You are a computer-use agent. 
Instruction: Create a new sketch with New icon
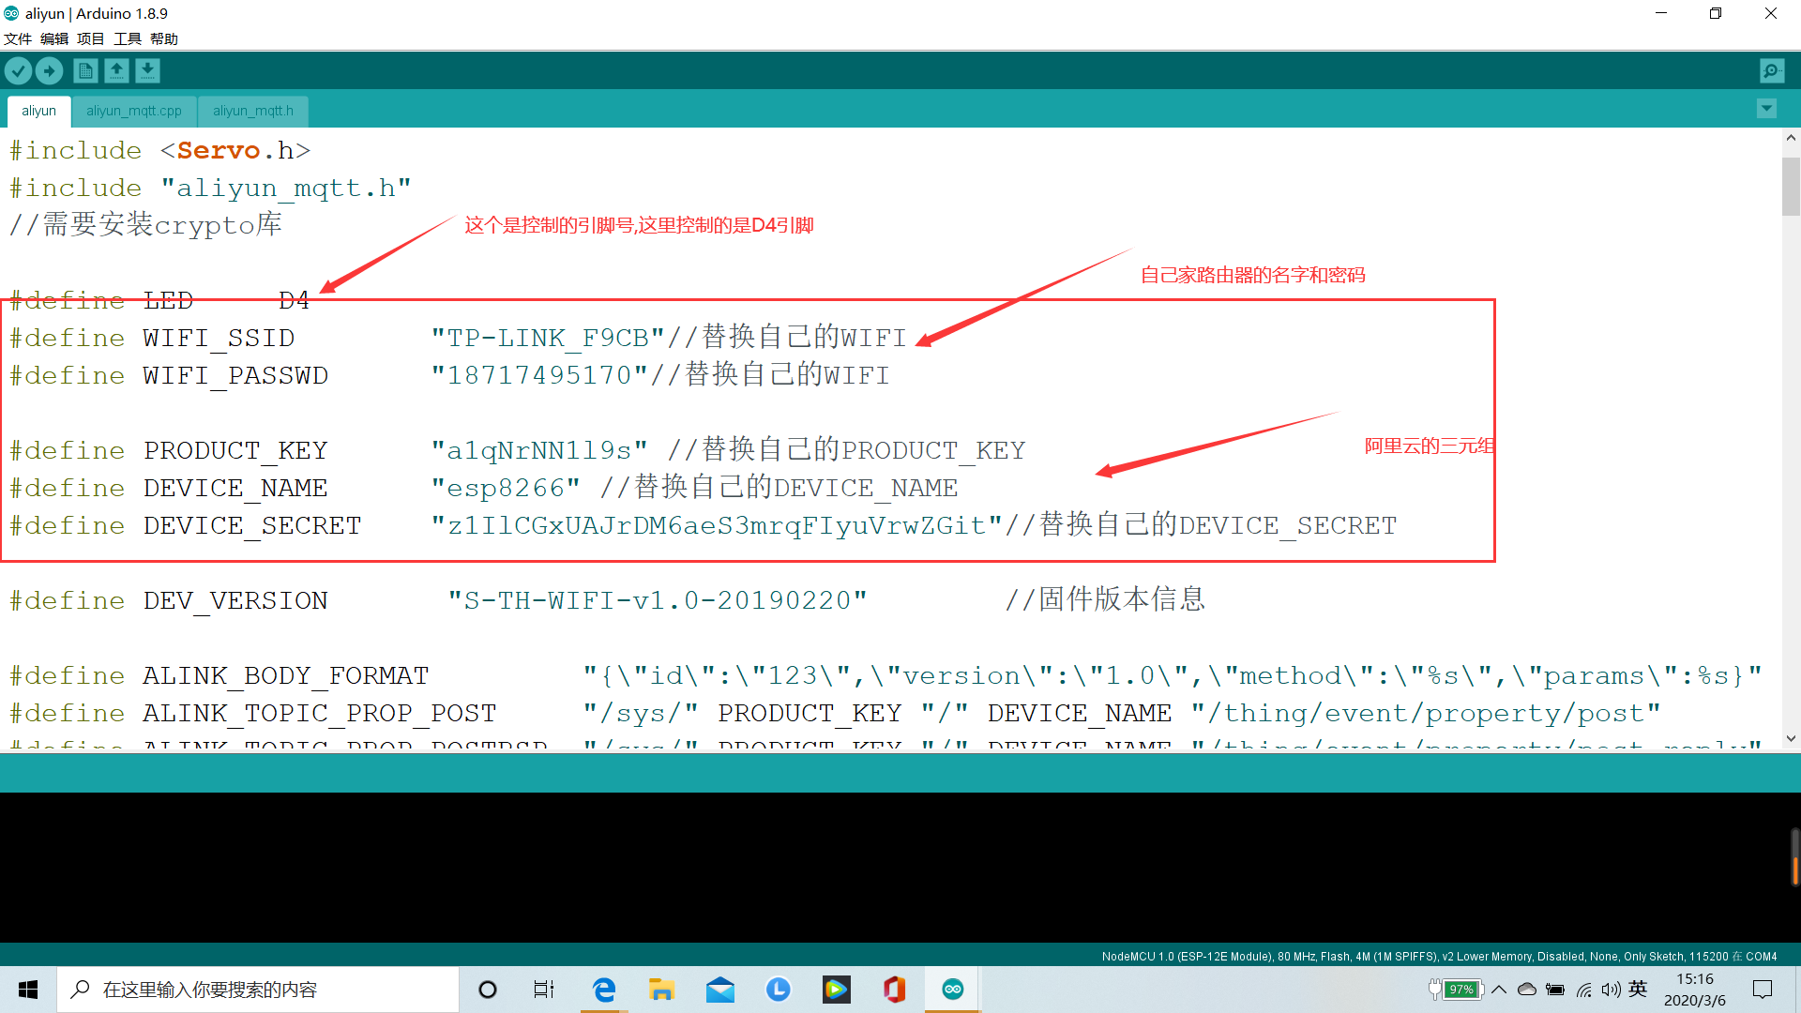pyautogui.click(x=85, y=70)
